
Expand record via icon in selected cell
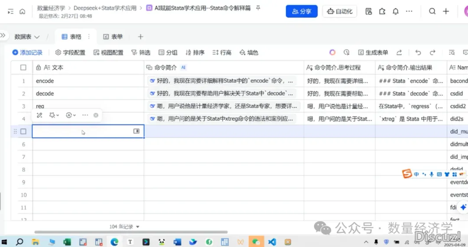click(136, 131)
